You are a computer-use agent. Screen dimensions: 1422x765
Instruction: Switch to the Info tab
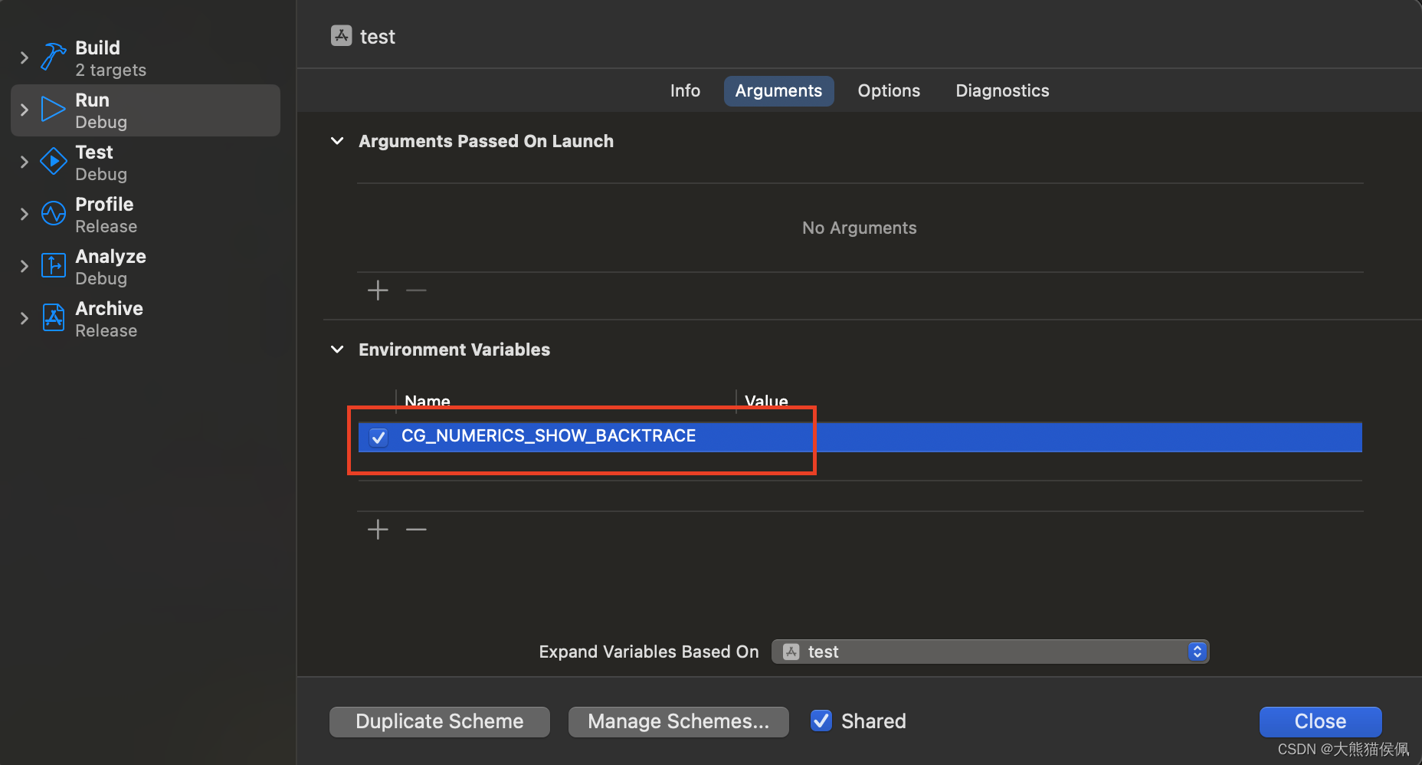point(685,90)
